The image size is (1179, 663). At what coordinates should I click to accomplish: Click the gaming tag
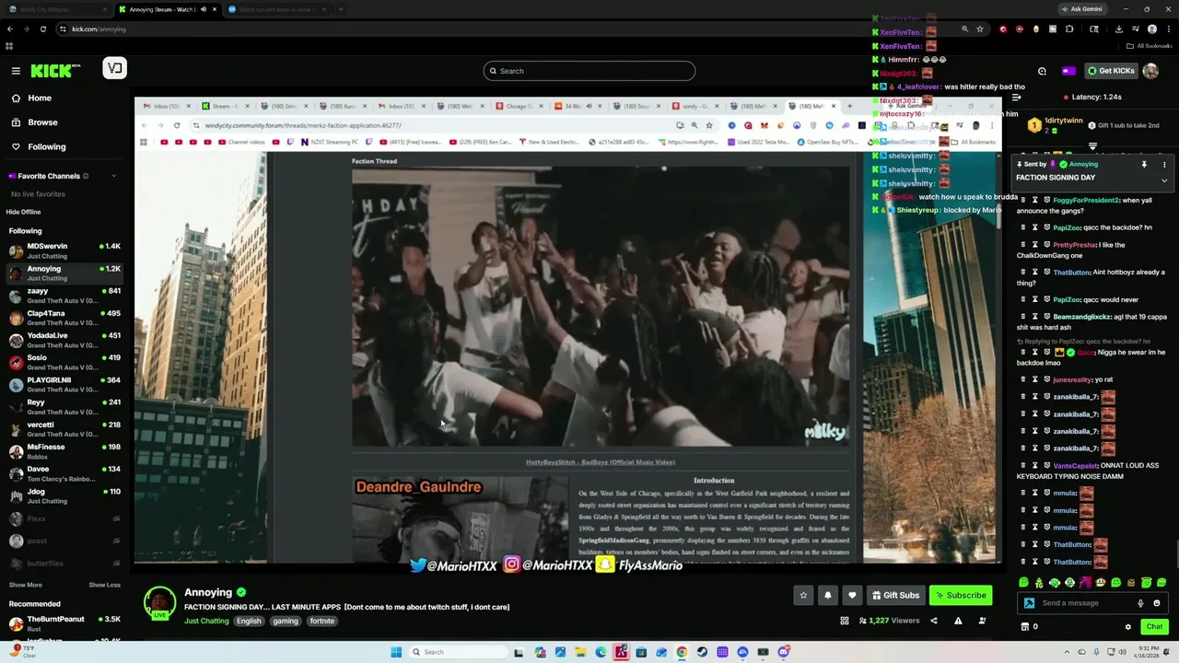[286, 621]
